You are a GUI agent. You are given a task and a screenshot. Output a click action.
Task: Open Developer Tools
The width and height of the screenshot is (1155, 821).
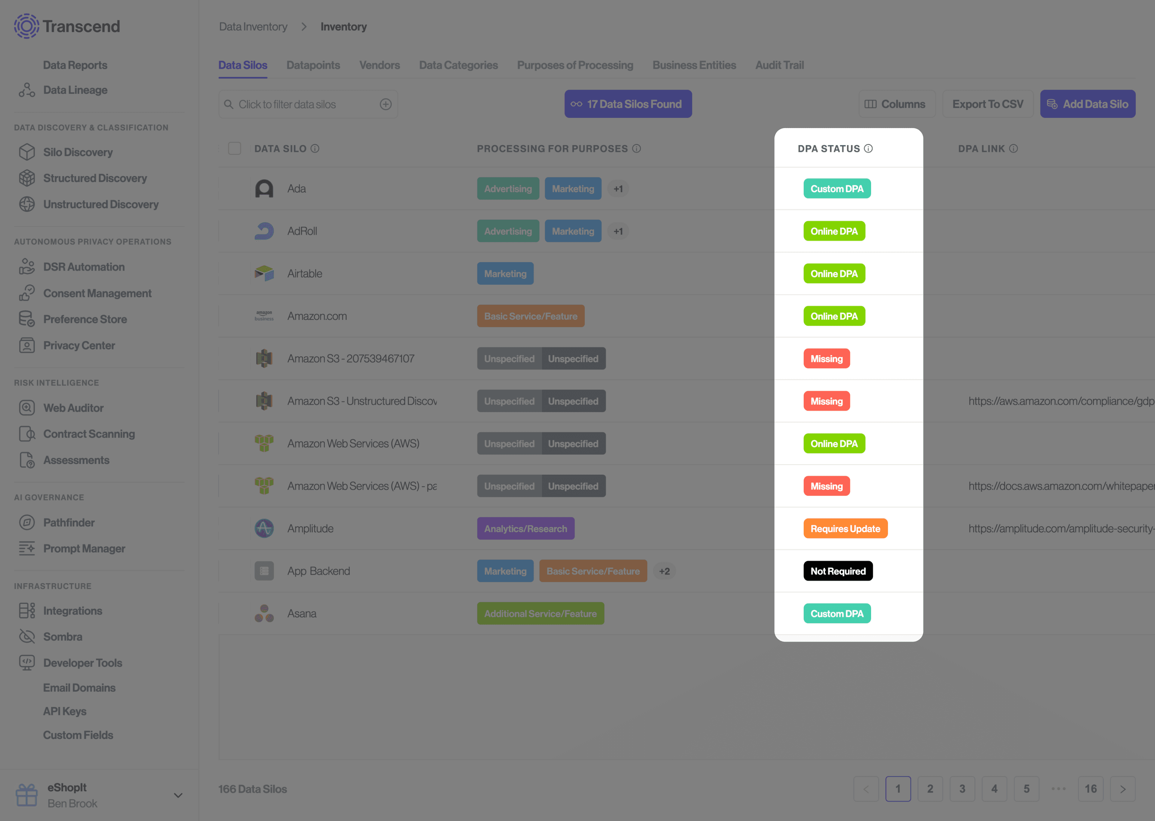pyautogui.click(x=82, y=663)
